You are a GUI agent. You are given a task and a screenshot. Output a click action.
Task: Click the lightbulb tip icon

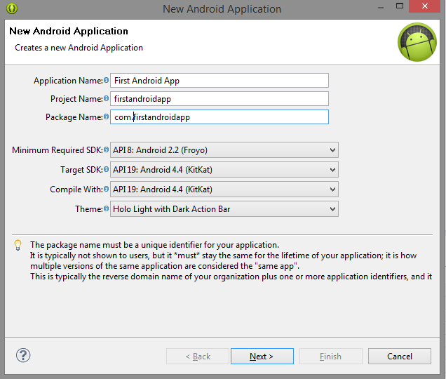(x=18, y=245)
